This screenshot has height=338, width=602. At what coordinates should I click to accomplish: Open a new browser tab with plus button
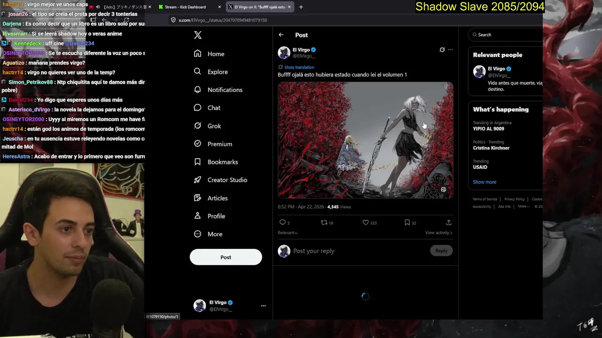(x=301, y=7)
